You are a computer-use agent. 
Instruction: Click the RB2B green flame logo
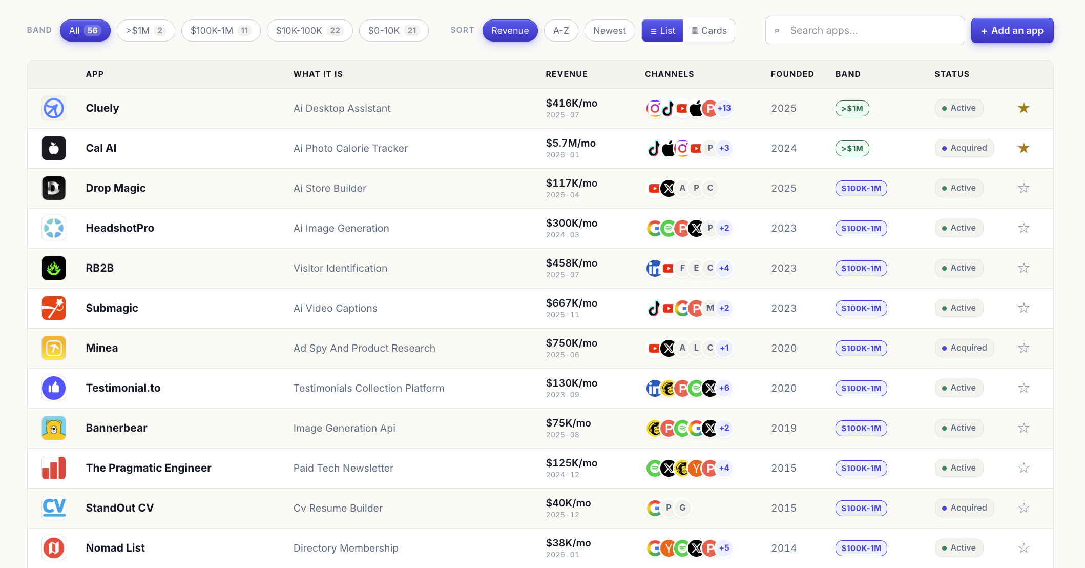pos(54,268)
